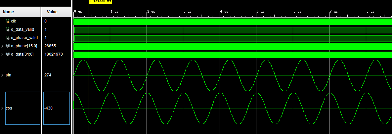Image resolution: width=392 pixels, height=134 pixels.
Task: Expand the sin signal group
Action: point(2,75)
